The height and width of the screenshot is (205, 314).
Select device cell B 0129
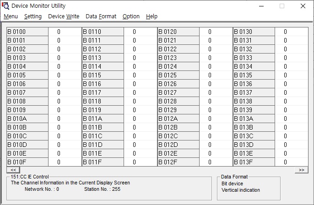pos(179,110)
